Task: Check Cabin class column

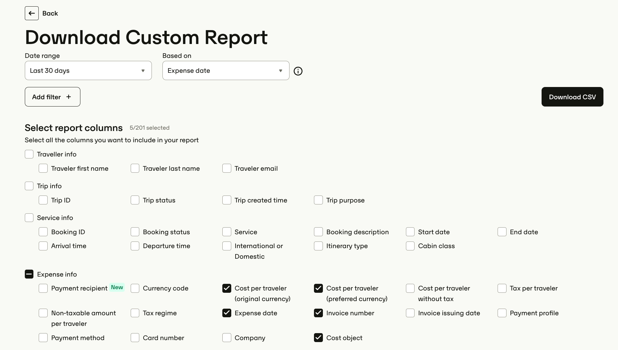Action: (x=410, y=246)
